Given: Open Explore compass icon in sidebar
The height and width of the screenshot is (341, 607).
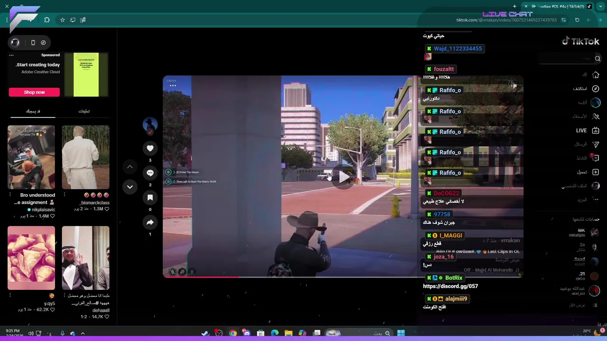Looking at the screenshot, I should tap(596, 89).
